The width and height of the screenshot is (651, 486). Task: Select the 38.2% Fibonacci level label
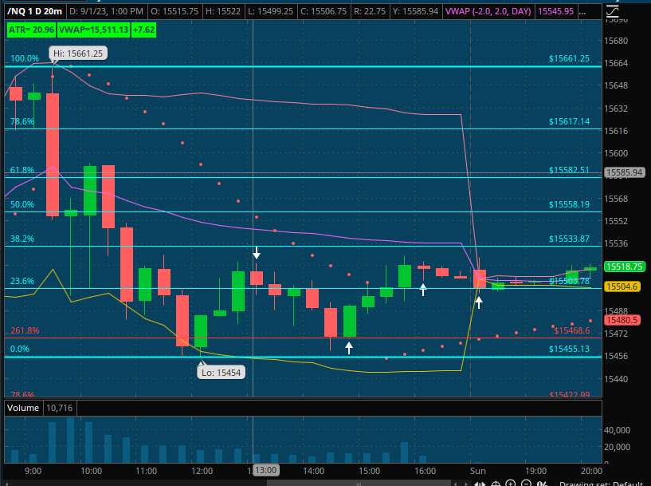tap(22, 239)
